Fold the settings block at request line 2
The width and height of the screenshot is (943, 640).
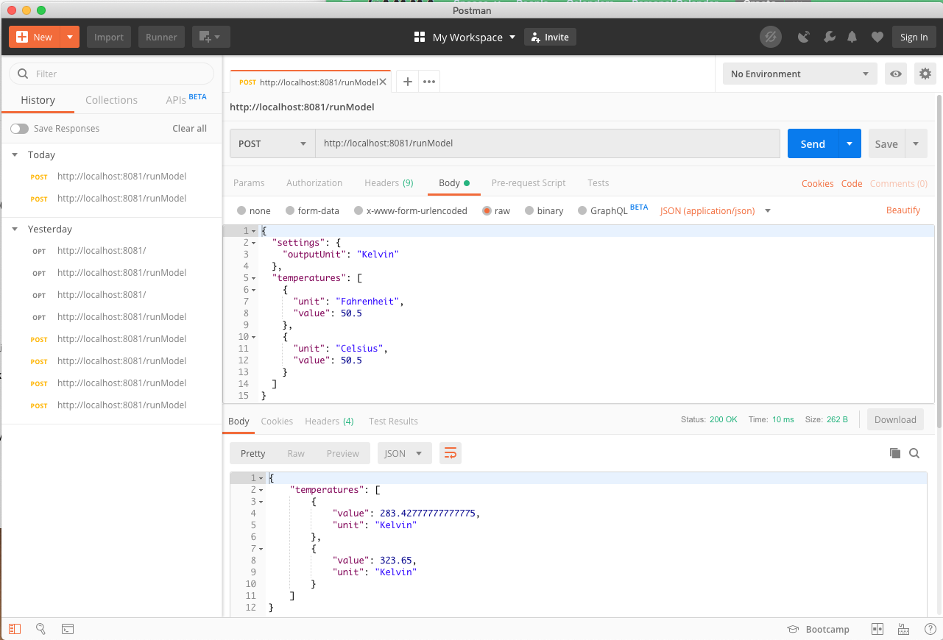pos(254,243)
